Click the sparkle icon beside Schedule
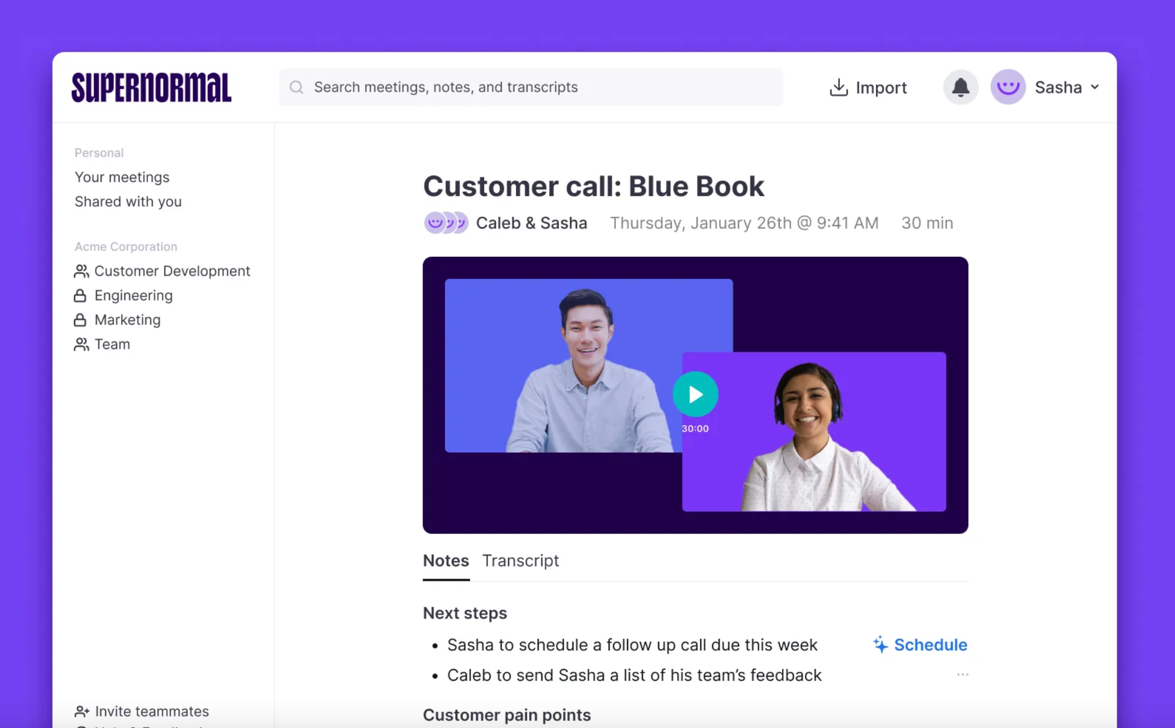Viewport: 1175px width, 728px height. pyautogui.click(x=880, y=645)
